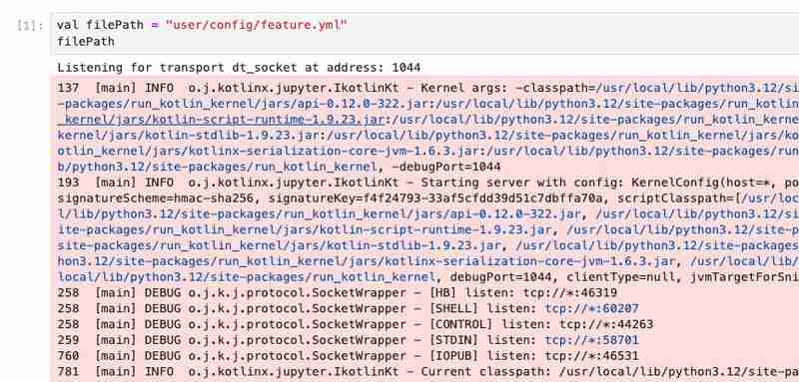Click the '193 [main] INFO' Starting server log line
This screenshot has height=382, width=799.
click(x=428, y=183)
